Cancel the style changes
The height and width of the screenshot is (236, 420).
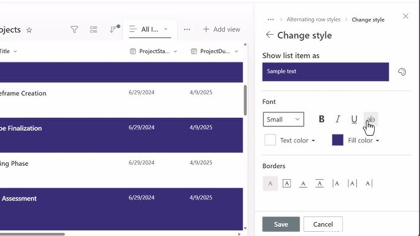(323, 224)
